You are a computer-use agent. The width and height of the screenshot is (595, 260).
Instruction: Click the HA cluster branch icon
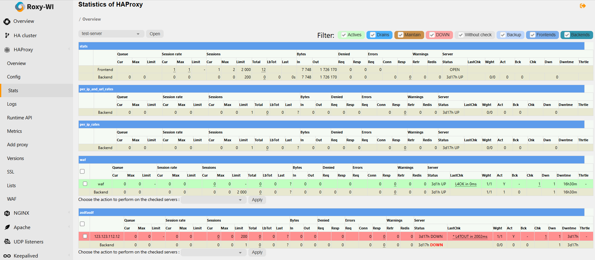pos(7,36)
